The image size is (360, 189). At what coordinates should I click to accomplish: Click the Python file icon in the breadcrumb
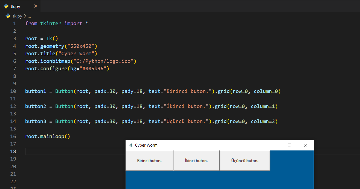(8, 16)
